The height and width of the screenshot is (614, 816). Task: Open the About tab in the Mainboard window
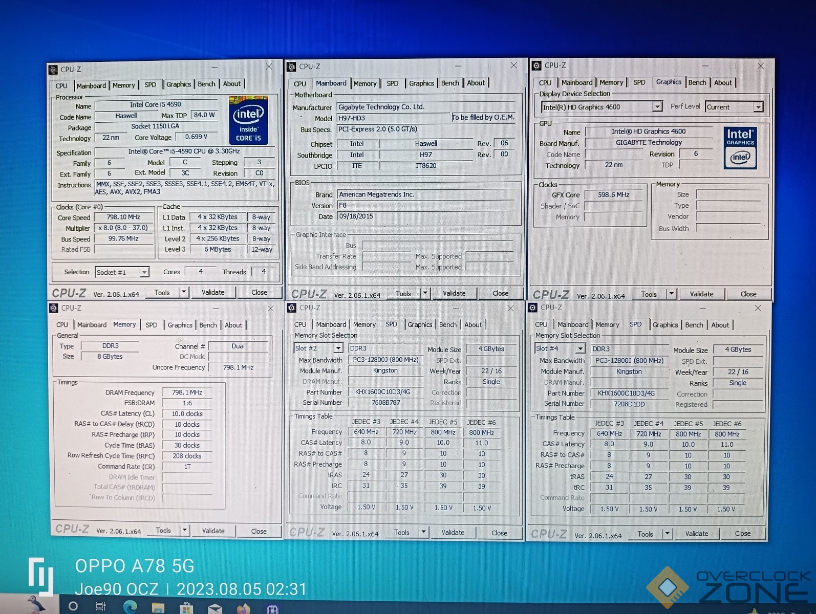pyautogui.click(x=476, y=83)
